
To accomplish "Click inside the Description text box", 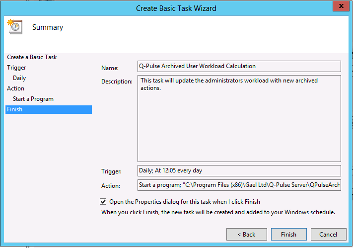I will click(x=239, y=119).
